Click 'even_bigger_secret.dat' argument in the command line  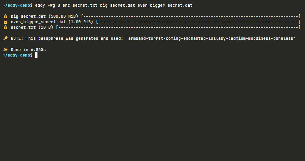pos(165,6)
